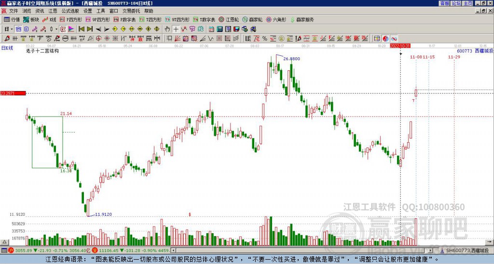Viewport: 494px width, 264px height.
Task: Click the calendar date icon
Action: [x=211, y=29]
